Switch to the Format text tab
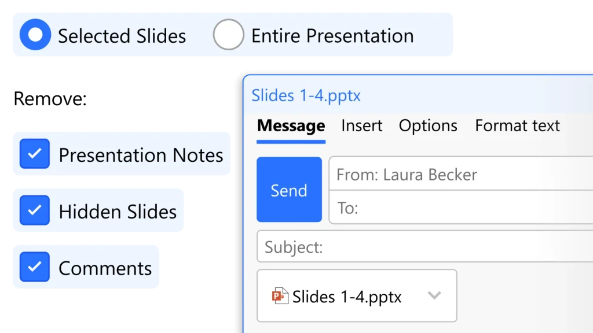 [x=517, y=125]
